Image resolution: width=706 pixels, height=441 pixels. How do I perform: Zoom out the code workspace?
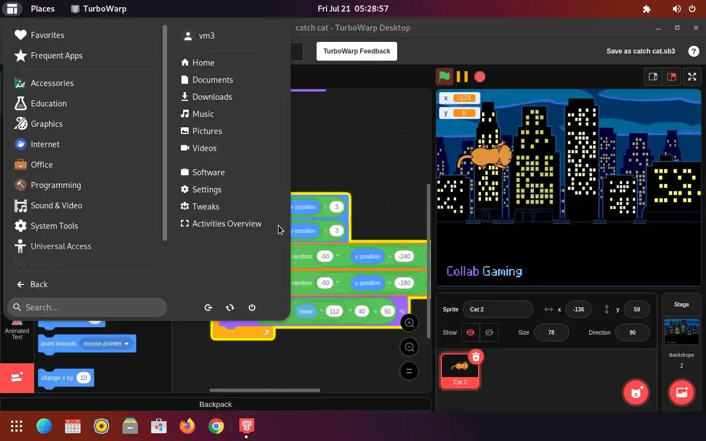pyautogui.click(x=409, y=347)
